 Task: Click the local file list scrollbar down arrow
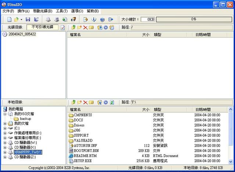(x=231, y=161)
